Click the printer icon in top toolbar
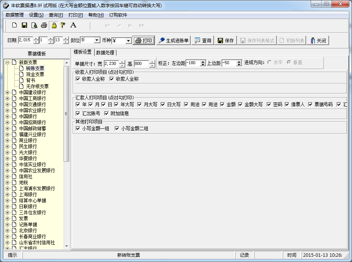Image resolution: width=352 pixels, height=262 pixels. 44,25
